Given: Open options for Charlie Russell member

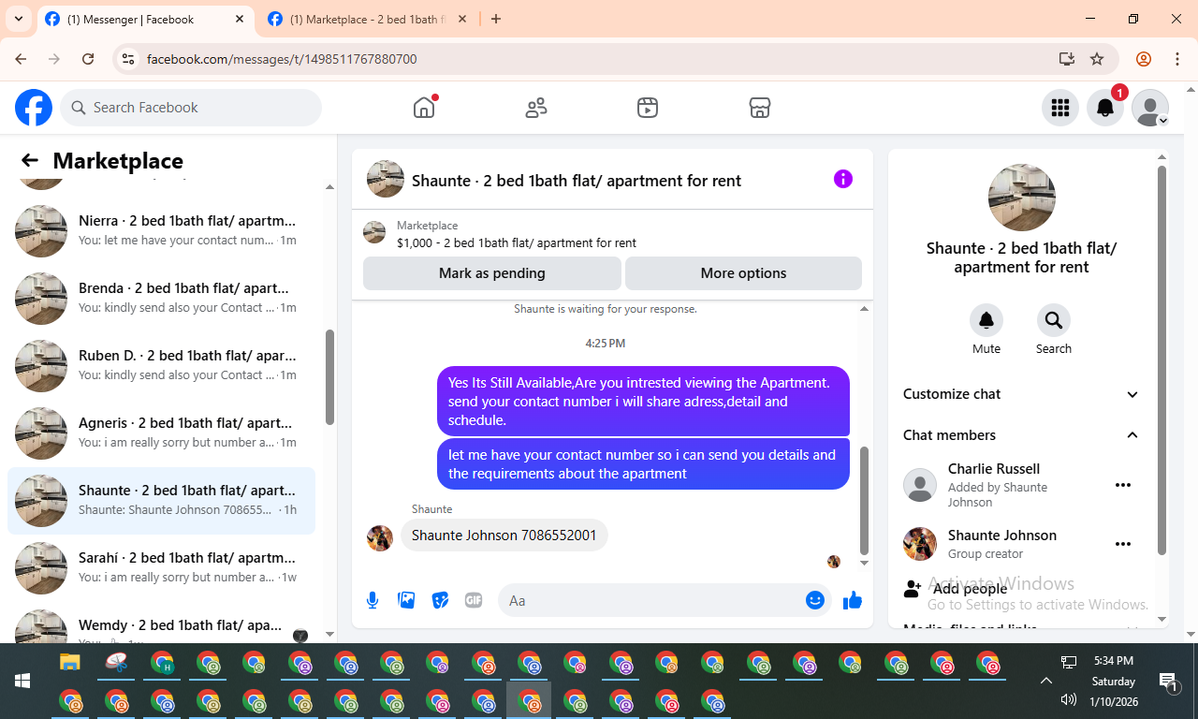Looking at the screenshot, I should point(1123,485).
